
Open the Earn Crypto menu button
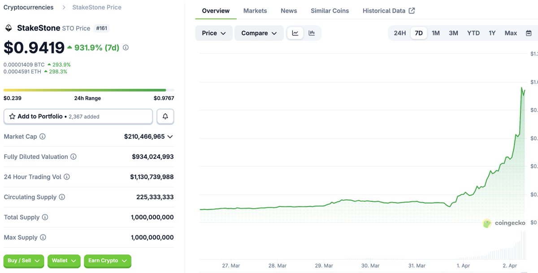[x=108, y=260]
